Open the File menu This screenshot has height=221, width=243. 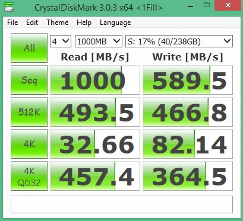[12, 23]
